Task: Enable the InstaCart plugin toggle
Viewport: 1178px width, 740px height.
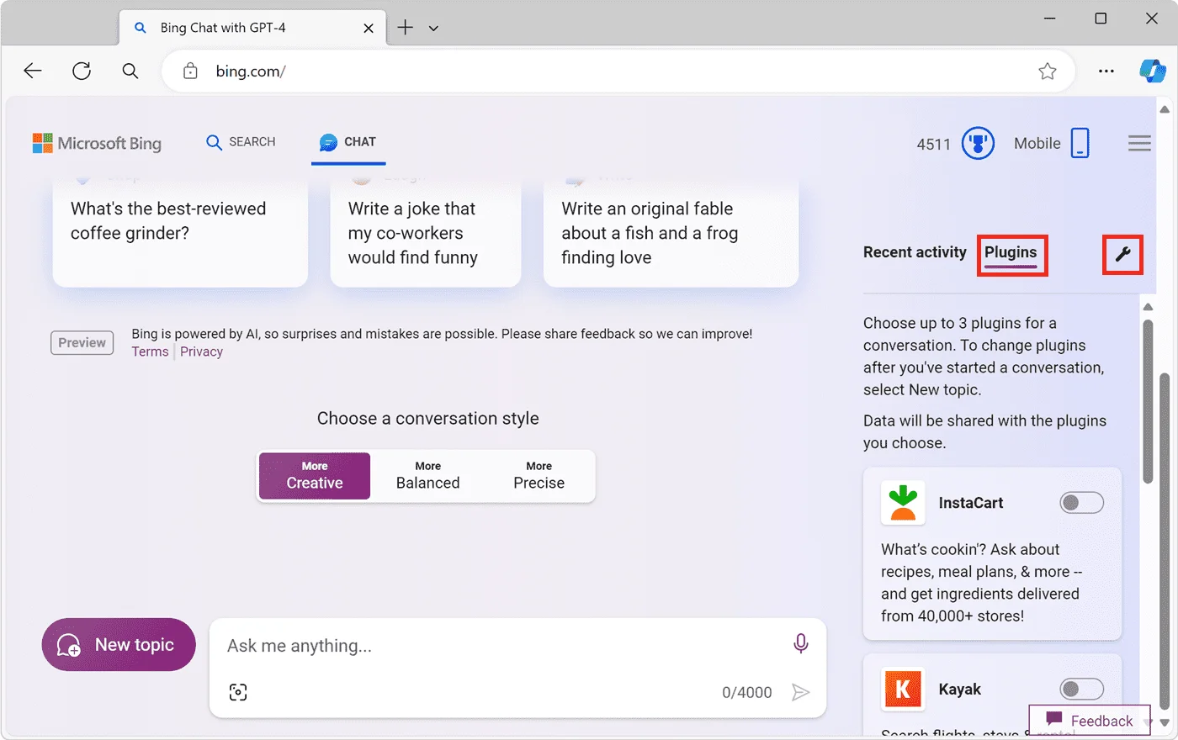Action: coord(1082,503)
